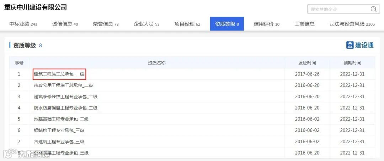Select the 企业人员 53 tab
The height and width of the screenshot is (161, 384).
[146, 24]
